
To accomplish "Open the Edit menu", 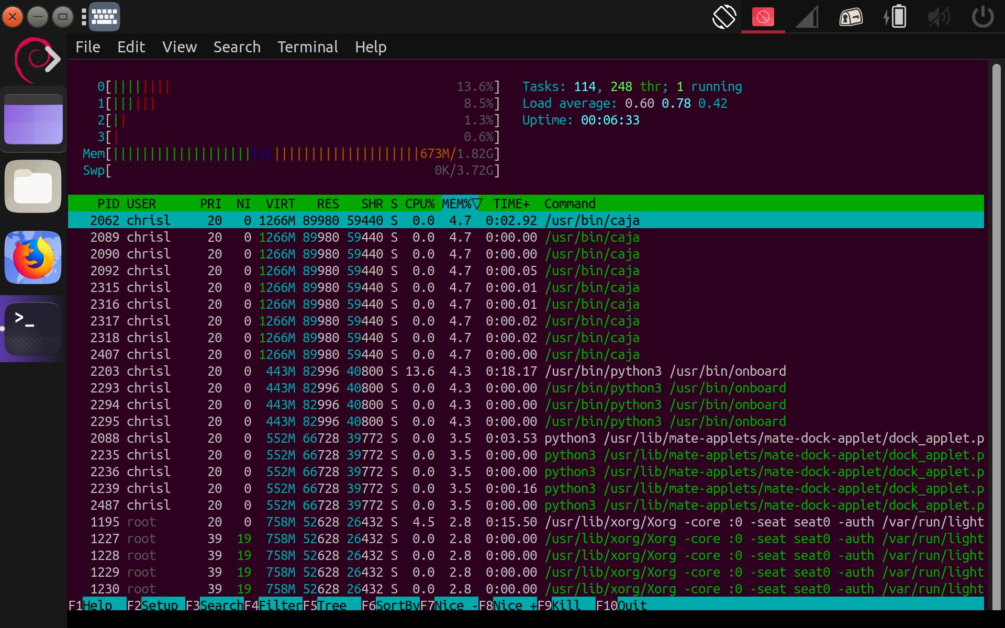I will pyautogui.click(x=131, y=47).
